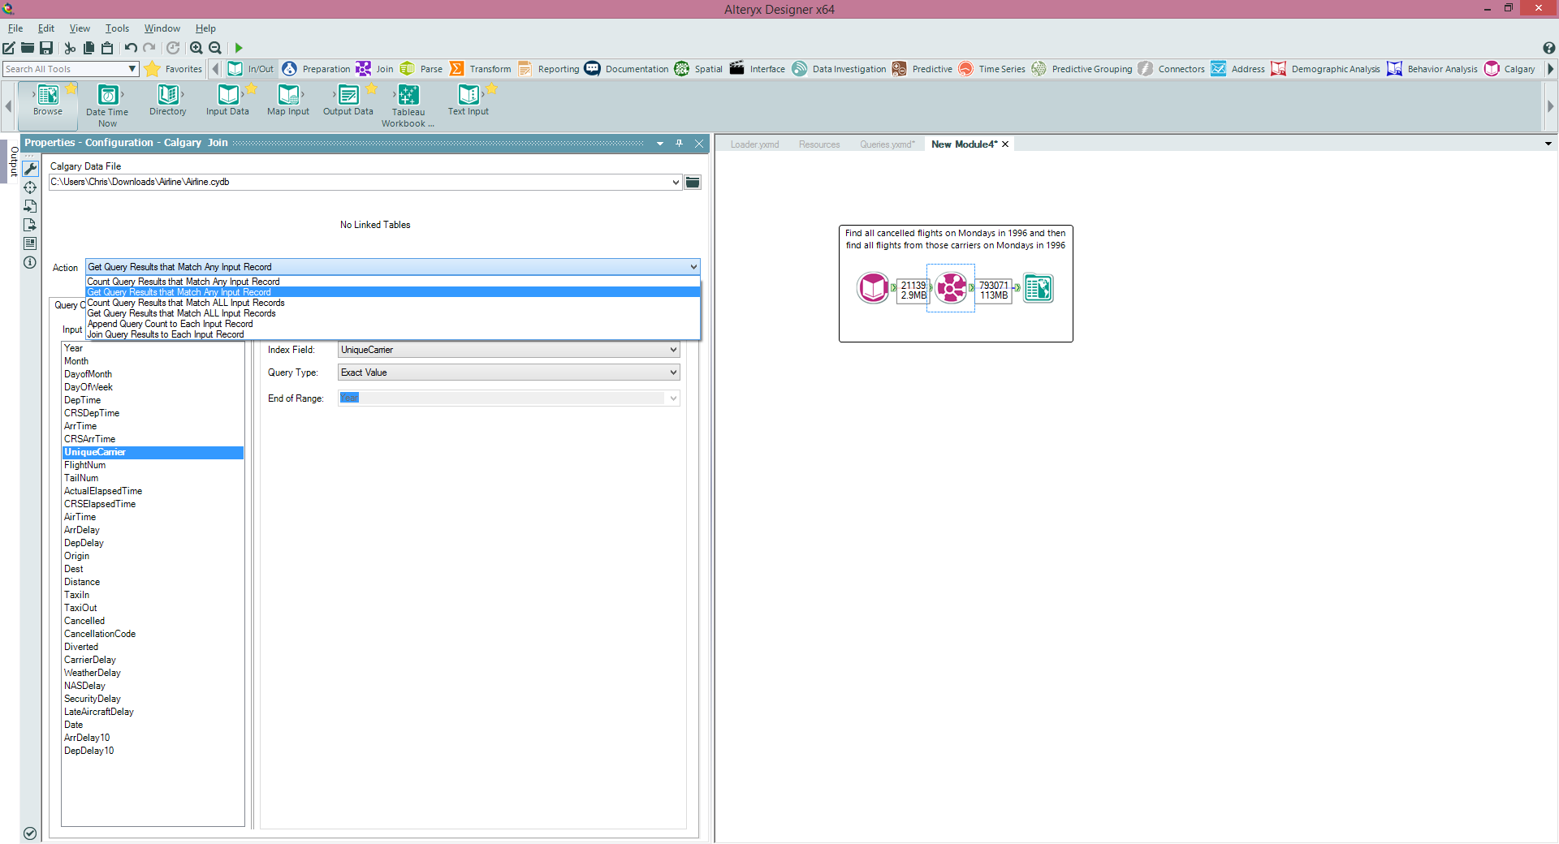Click the New workflow toolbar icon
Viewport: 1559px width, 844px height.
pyautogui.click(x=9, y=48)
